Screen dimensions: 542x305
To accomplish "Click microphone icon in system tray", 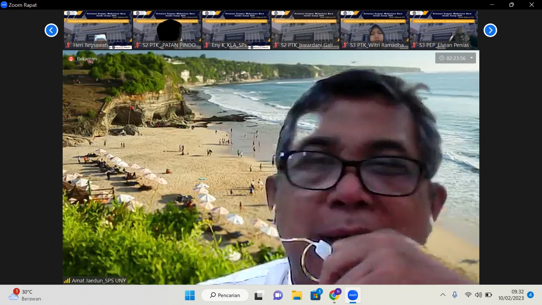I will pyautogui.click(x=455, y=295).
